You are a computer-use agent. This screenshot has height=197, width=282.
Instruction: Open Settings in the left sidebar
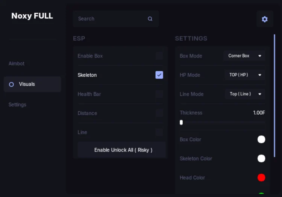[x=17, y=105]
